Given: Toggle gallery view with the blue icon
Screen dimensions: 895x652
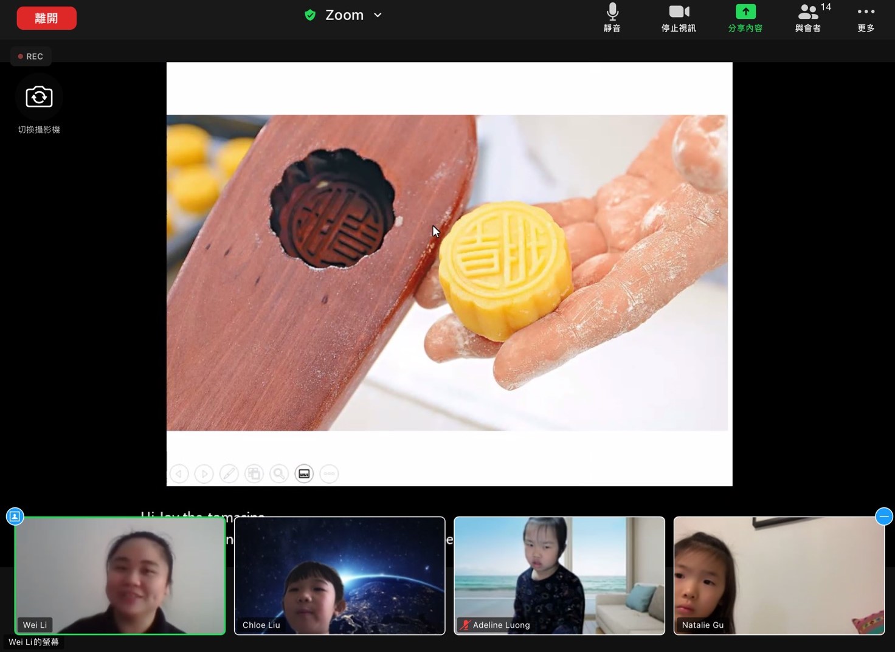Looking at the screenshot, I should pyautogui.click(x=15, y=516).
